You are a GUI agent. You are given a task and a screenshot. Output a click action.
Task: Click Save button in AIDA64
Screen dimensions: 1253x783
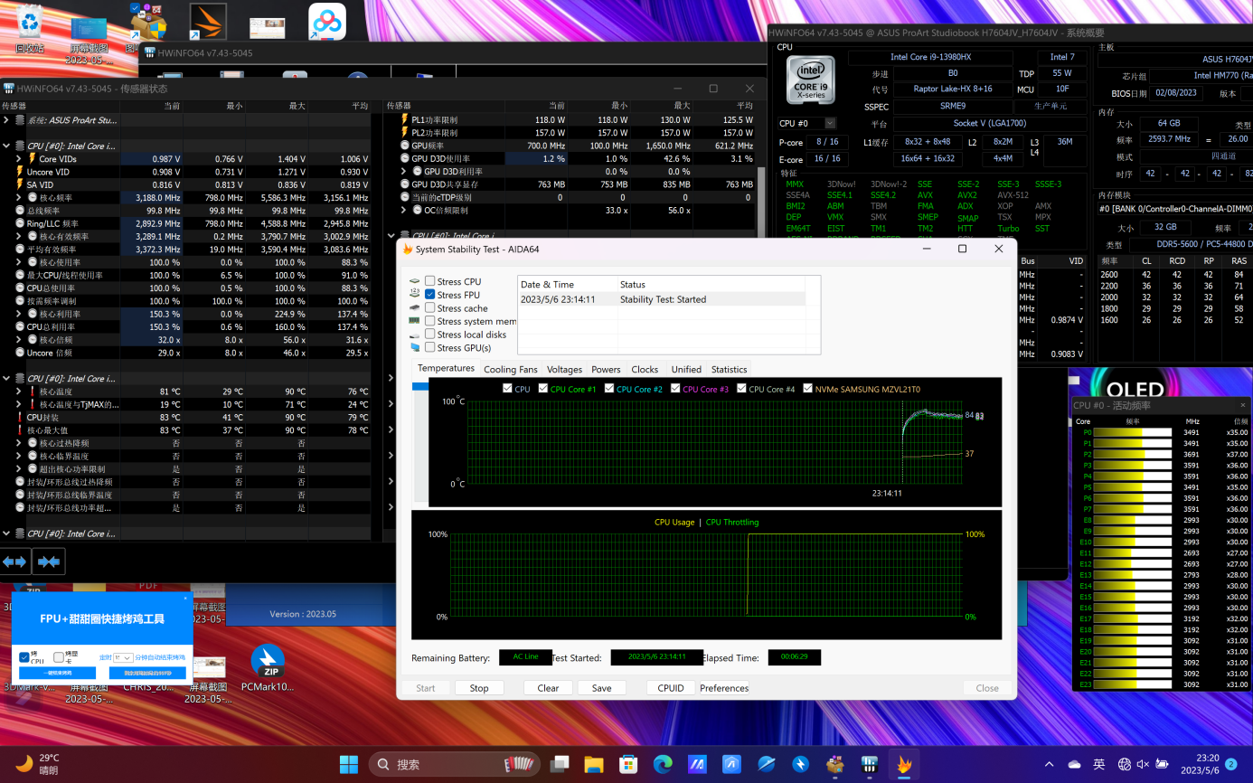[x=601, y=688]
